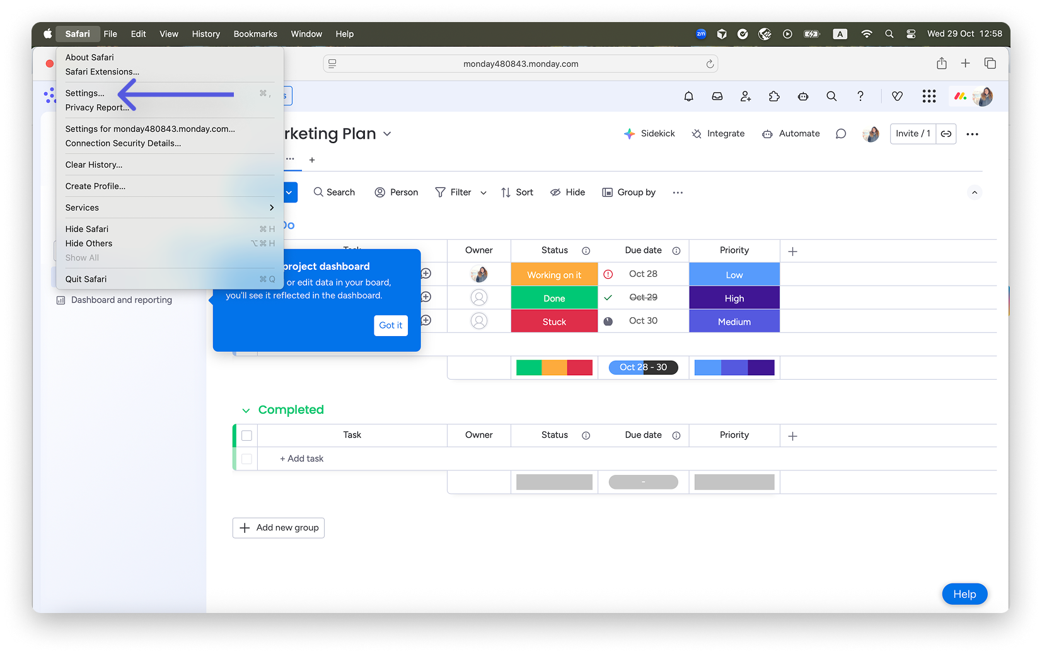Click the Sidekick sparkle icon
Viewport: 1042px width, 654px height.
pyautogui.click(x=629, y=134)
